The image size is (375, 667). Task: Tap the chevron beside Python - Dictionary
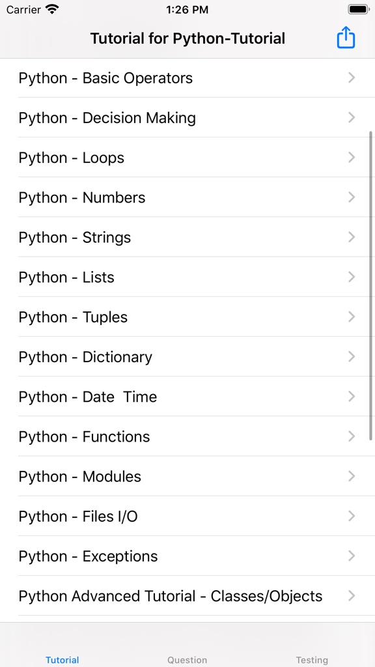(351, 357)
